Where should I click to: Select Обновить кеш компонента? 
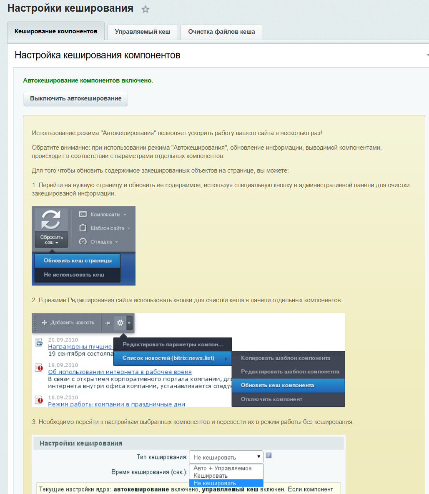point(289,385)
